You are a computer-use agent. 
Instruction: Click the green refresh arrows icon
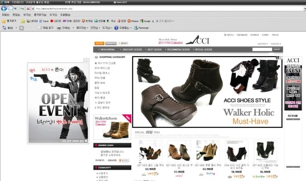(22, 8)
